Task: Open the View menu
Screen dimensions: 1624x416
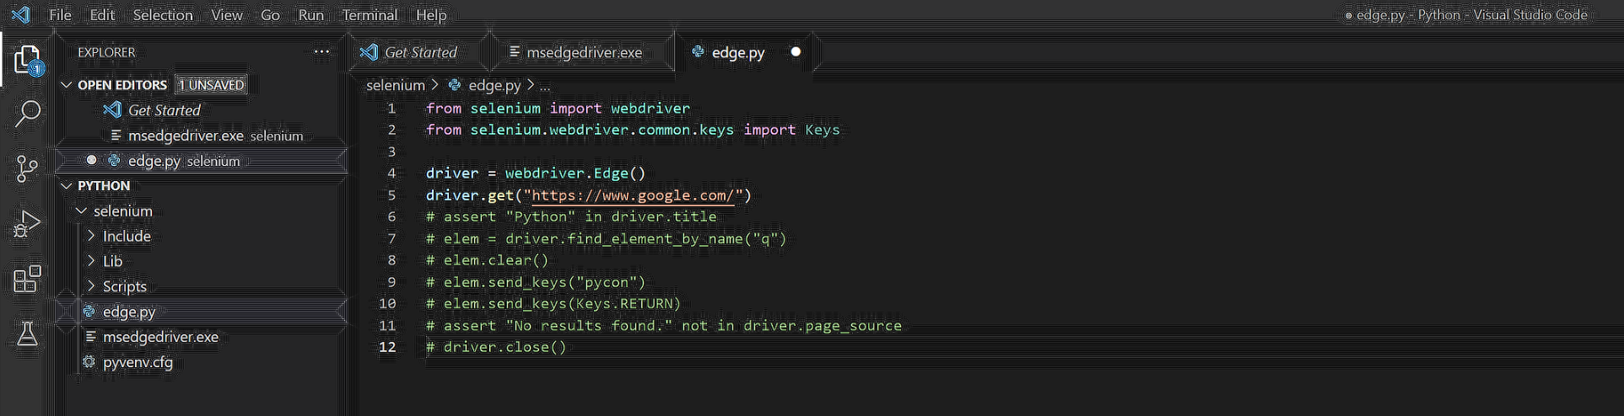Action: click(226, 14)
